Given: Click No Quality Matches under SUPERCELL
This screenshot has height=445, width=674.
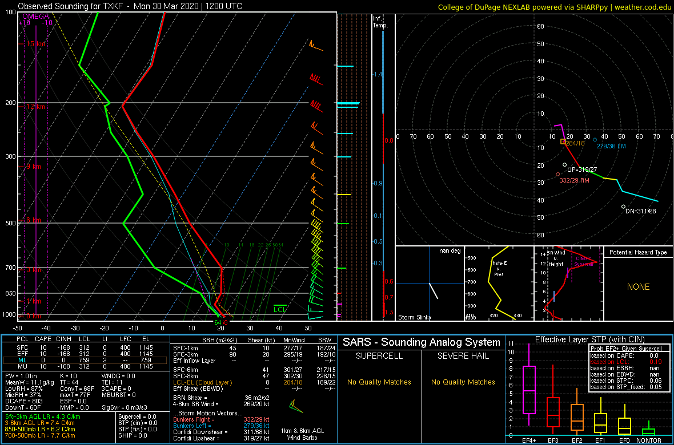Looking at the screenshot, I should coord(379,382).
